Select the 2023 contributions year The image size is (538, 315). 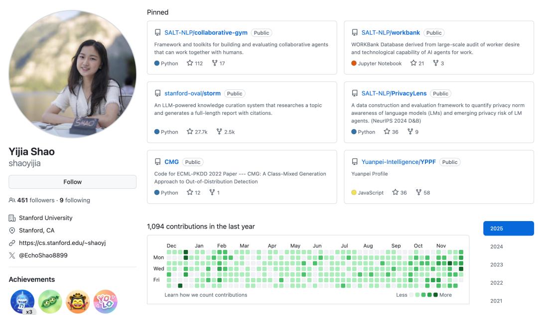coord(496,265)
